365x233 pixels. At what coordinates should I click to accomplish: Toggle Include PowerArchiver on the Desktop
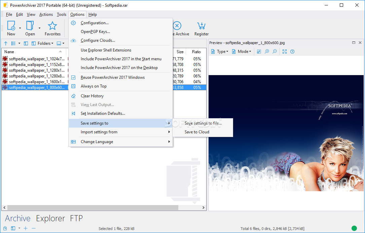pyautogui.click(x=120, y=68)
